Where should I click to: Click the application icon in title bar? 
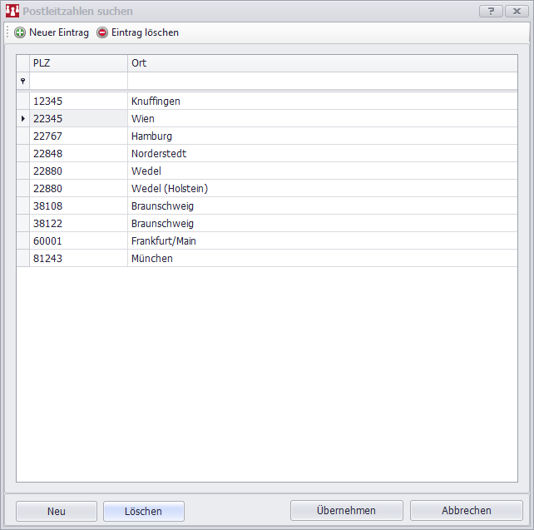[12, 11]
